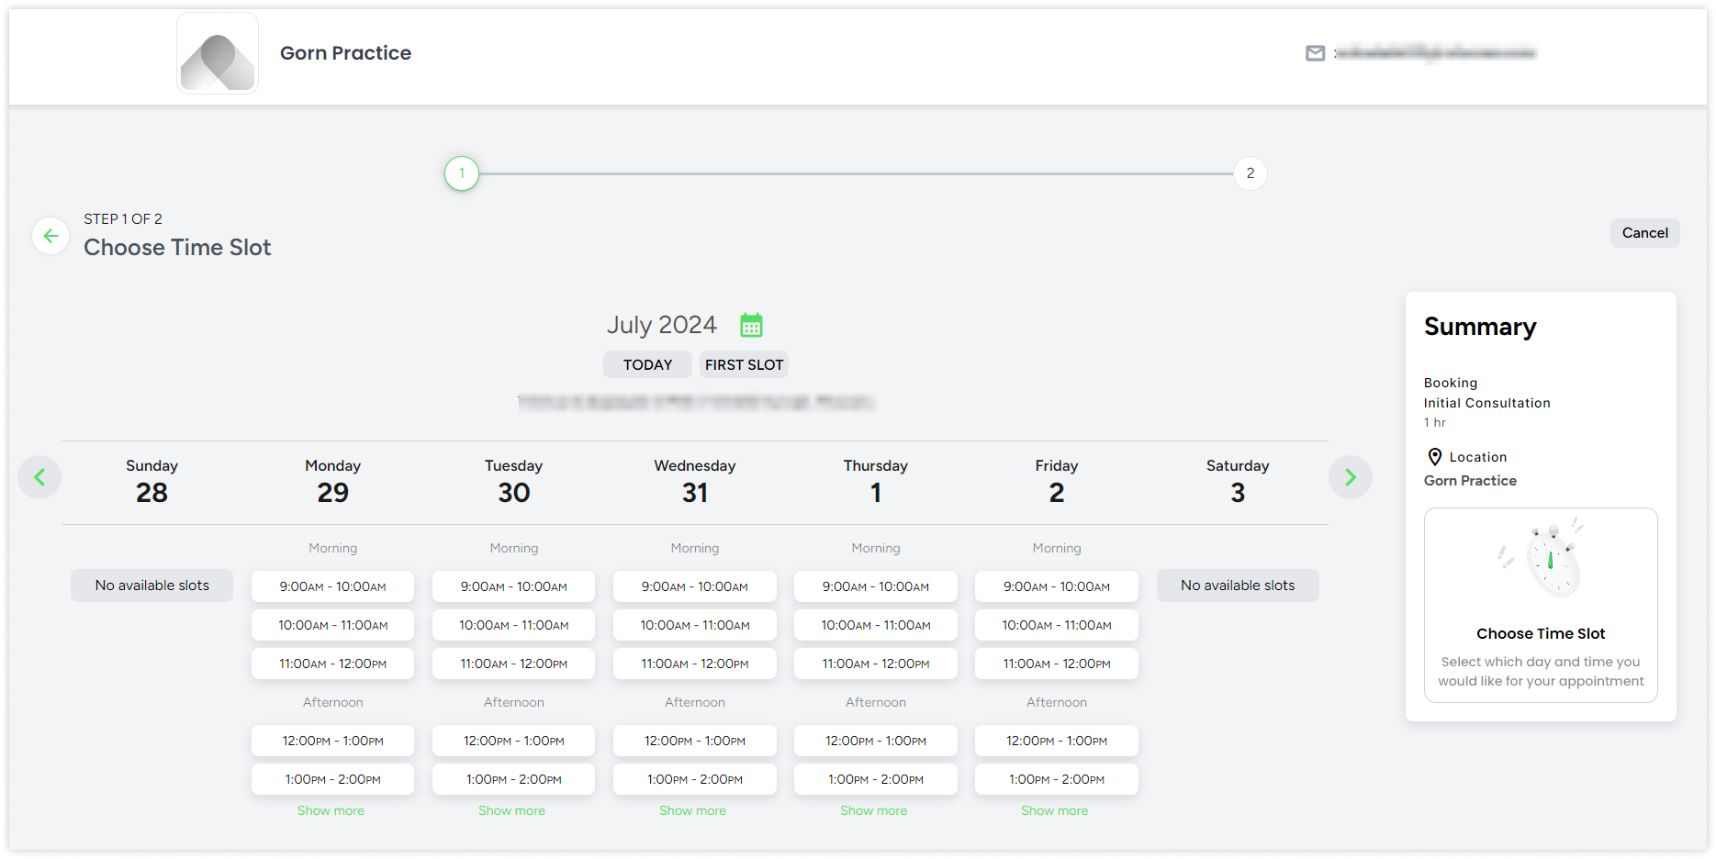Select Friday 2 11:00AM - 12:00PM slot
Viewport: 1716px width, 859px height.
1057,664
